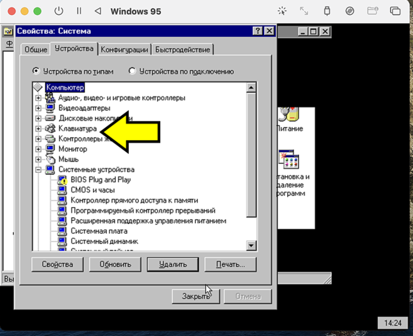This screenshot has width=413, height=336.
Task: Click the Системные устройства icon
Action: tap(50, 170)
